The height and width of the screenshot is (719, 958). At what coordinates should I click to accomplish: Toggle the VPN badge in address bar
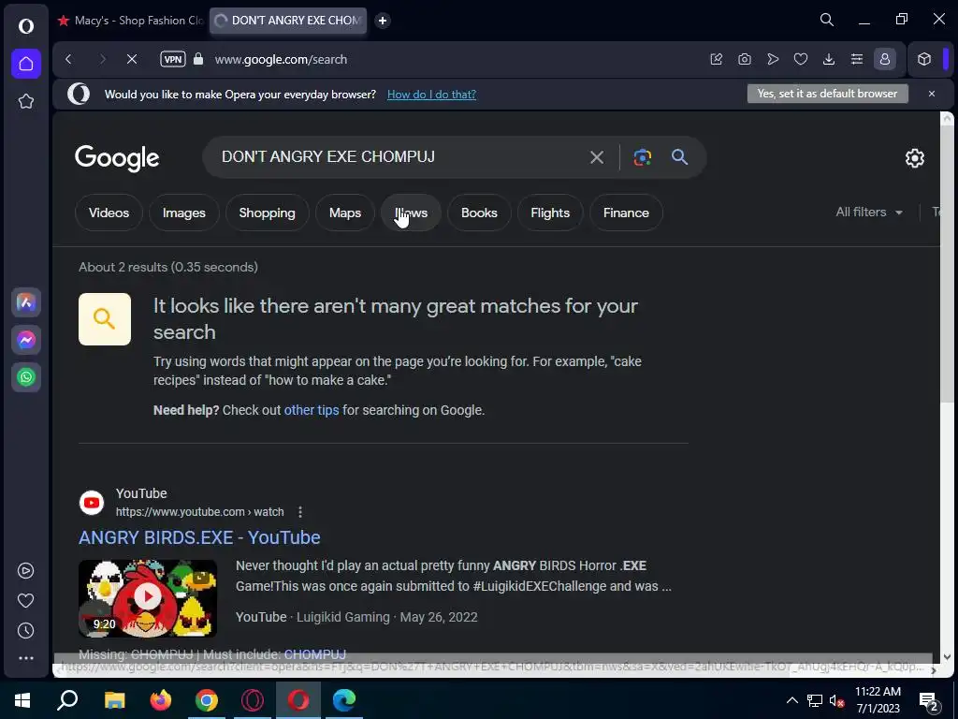(x=173, y=59)
